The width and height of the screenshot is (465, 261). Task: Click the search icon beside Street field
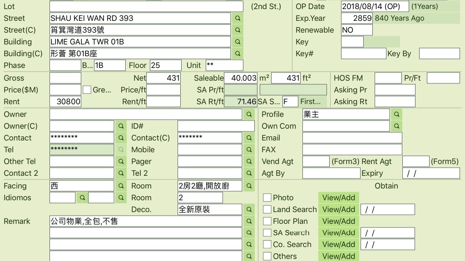point(237,18)
